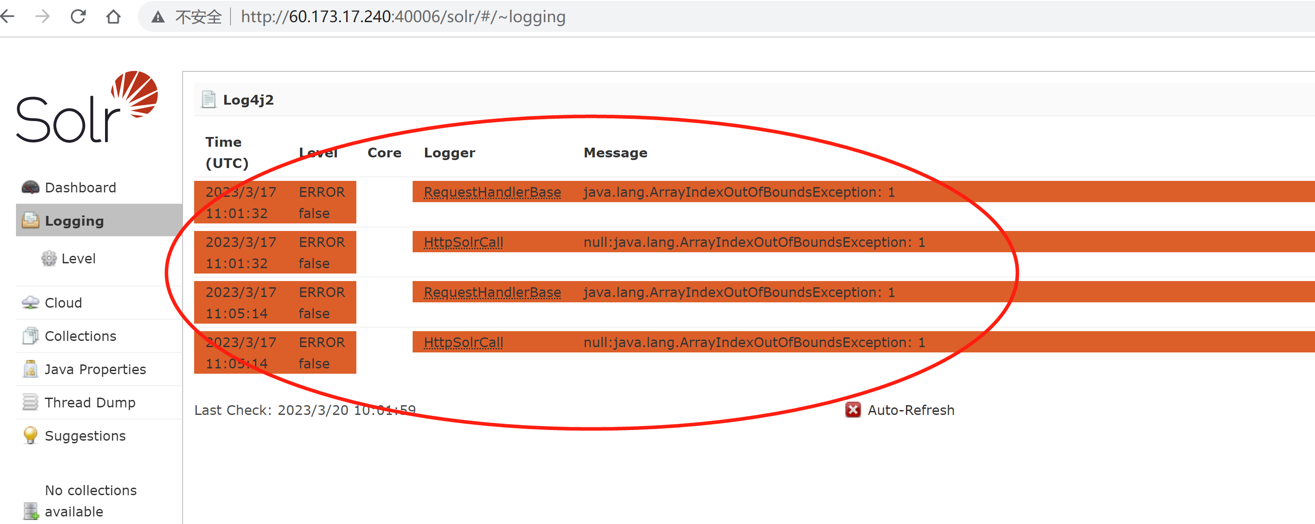Open the Collections panel icon
The width and height of the screenshot is (1315, 524).
(31, 336)
